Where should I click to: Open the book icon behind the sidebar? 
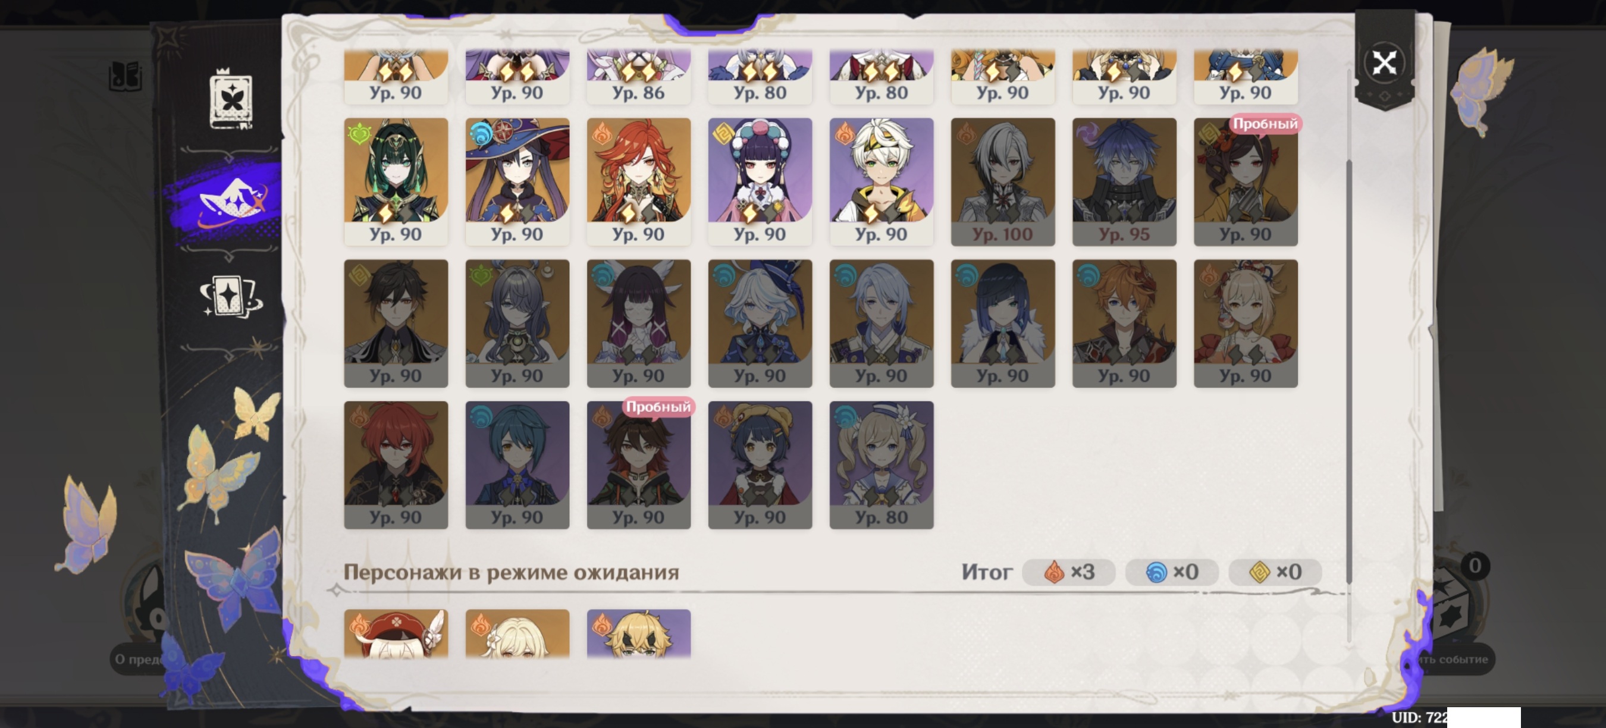(x=125, y=76)
